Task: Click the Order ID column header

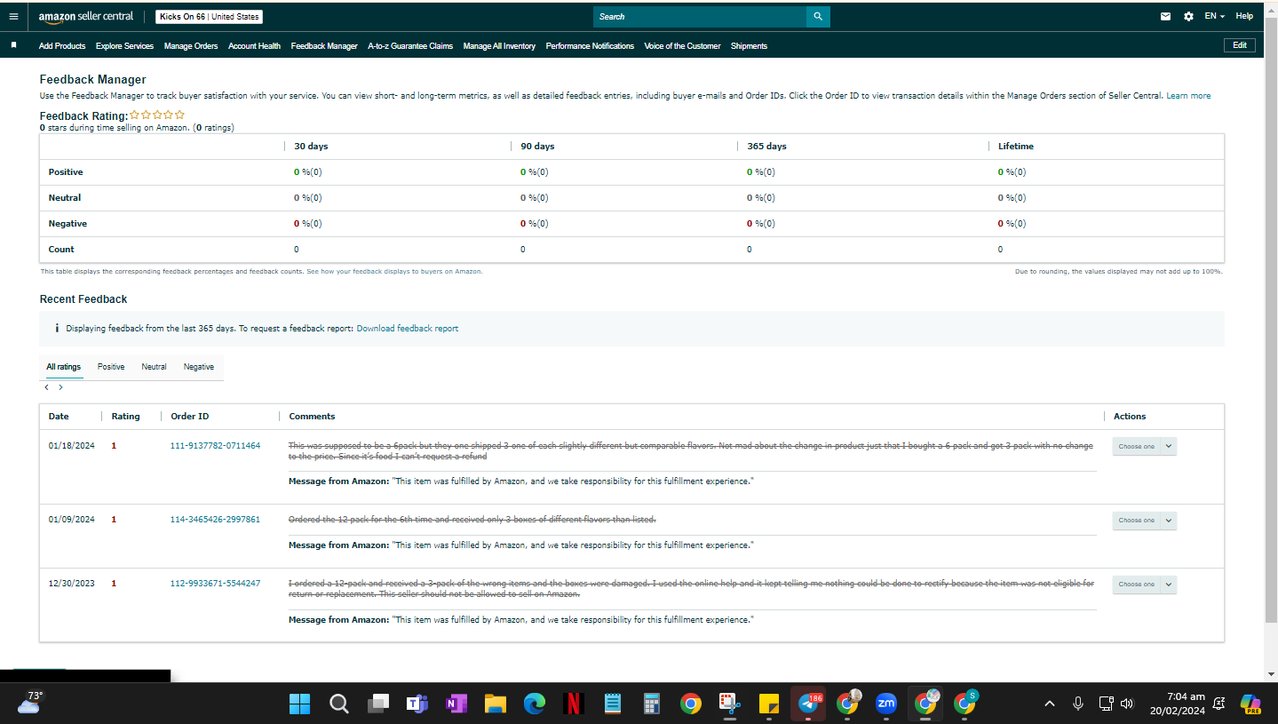Action: pos(190,416)
